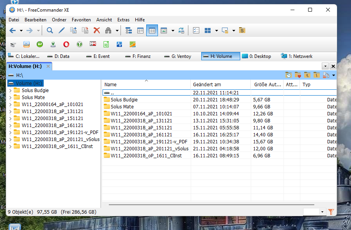
Task: Select the highlighted details view icon
Action: coord(152,30)
